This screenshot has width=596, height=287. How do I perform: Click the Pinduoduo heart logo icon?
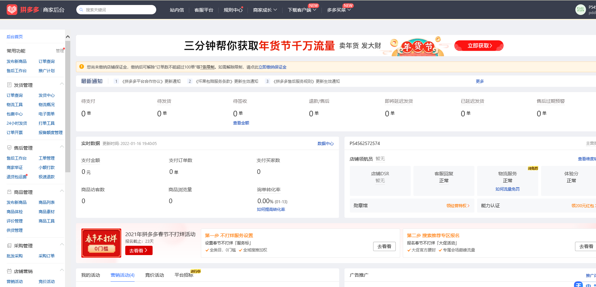(x=12, y=10)
